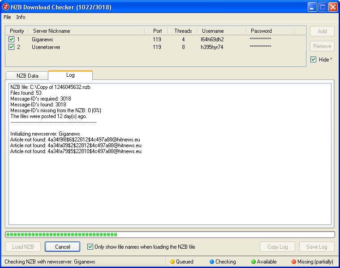This screenshot has width=340, height=268.
Task: Click username h395hyr74 cell
Action: 212,47
